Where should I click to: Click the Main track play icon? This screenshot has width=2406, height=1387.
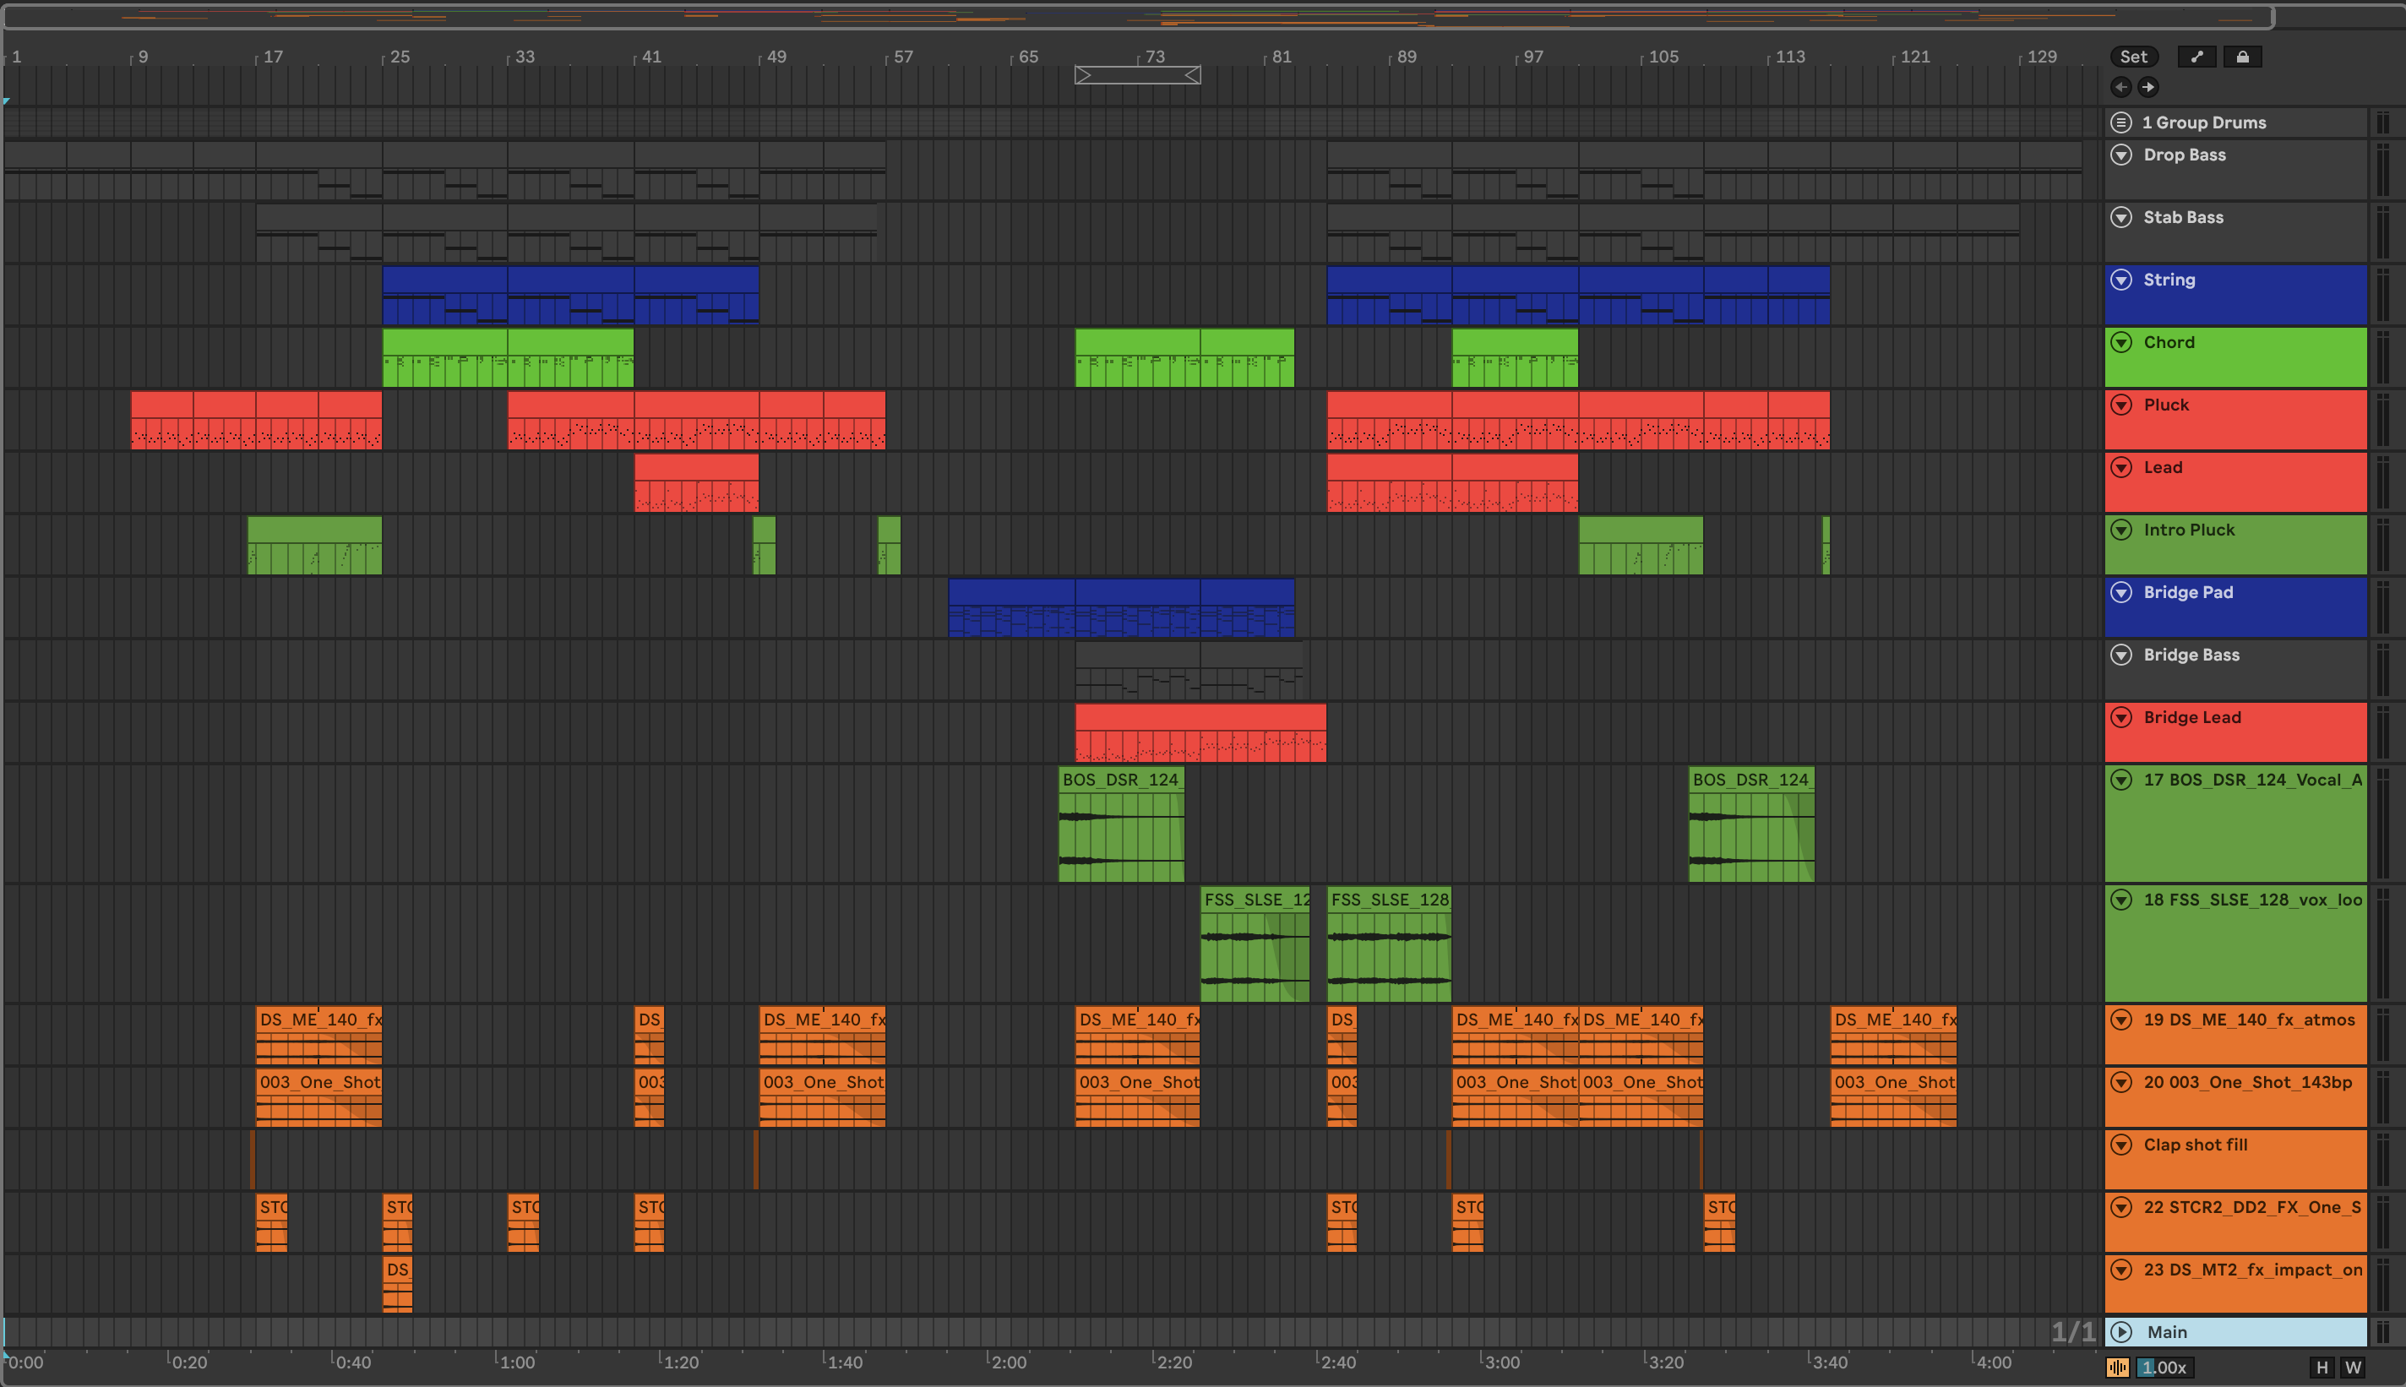pos(2121,1332)
